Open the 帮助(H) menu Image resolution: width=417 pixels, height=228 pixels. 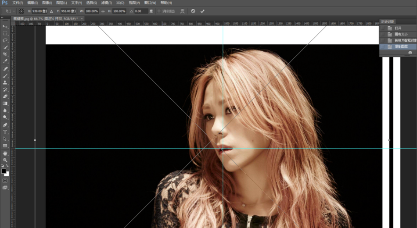click(x=166, y=3)
